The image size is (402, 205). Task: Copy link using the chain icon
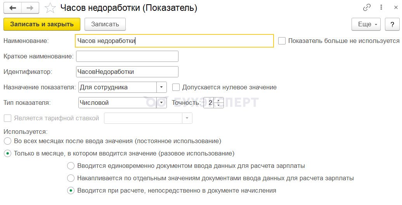367,8
